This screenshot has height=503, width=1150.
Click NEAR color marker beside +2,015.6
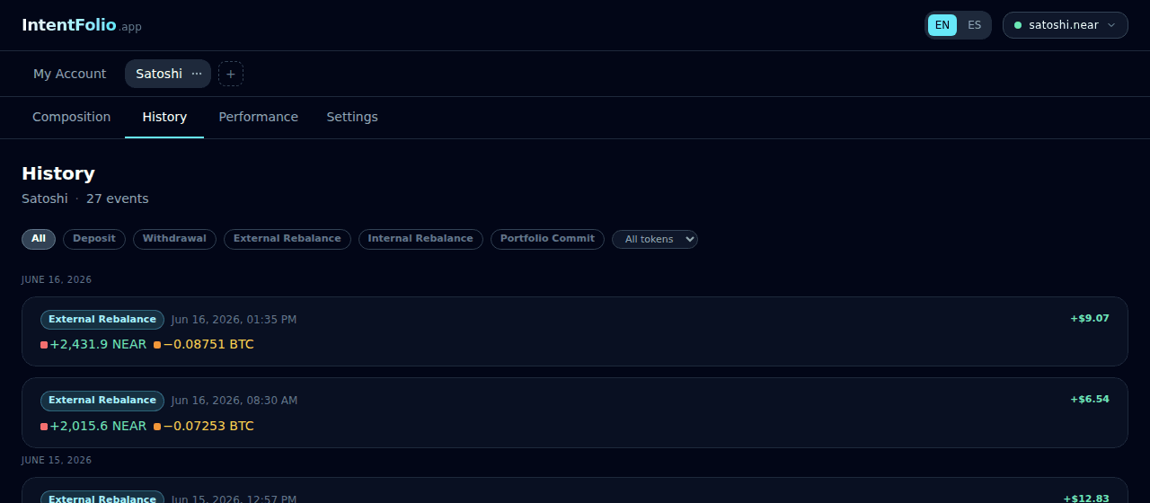click(44, 427)
